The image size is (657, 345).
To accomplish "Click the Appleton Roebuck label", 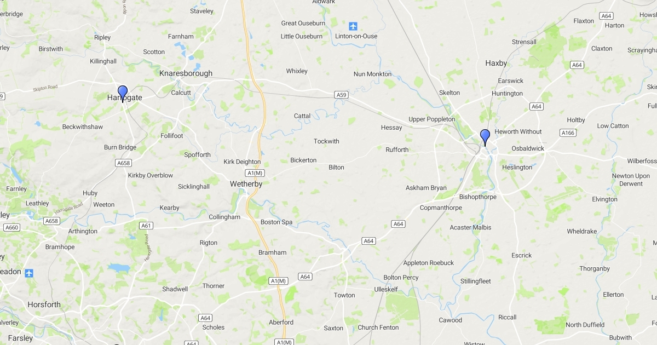I will click(x=429, y=263).
